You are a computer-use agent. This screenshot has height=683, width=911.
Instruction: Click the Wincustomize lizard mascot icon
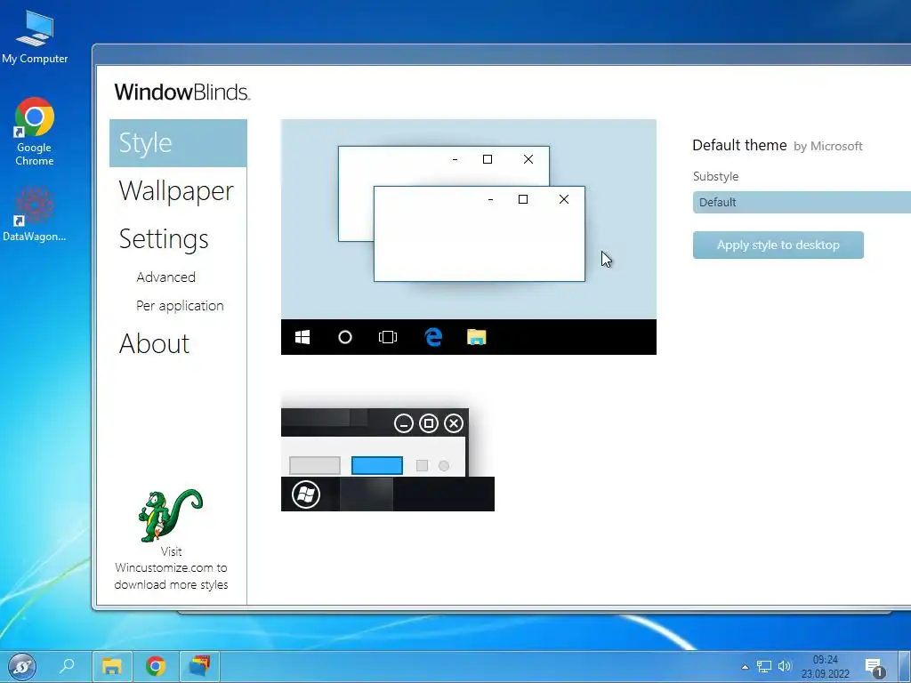tap(170, 515)
